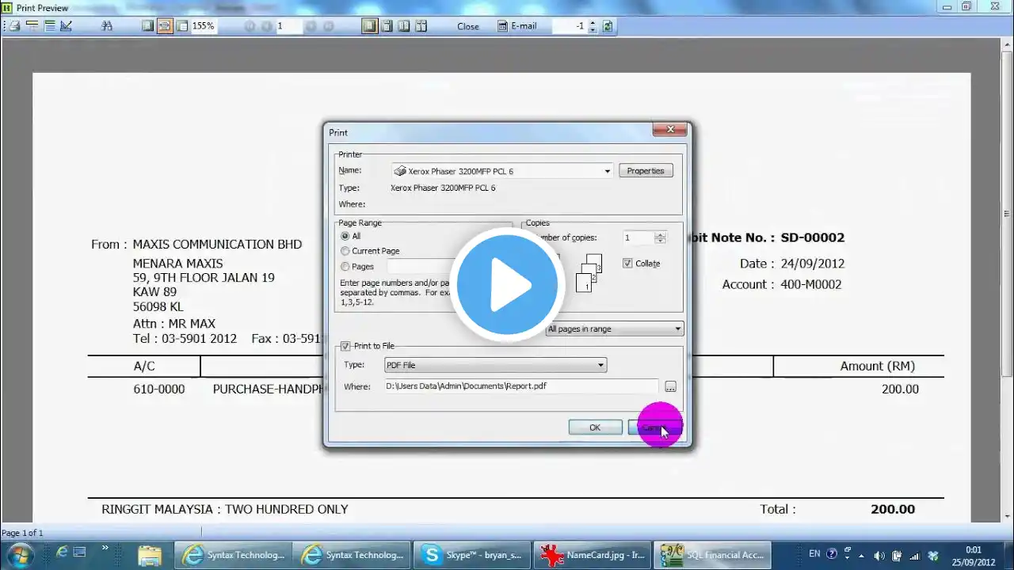Click the Where file path field

(x=521, y=386)
